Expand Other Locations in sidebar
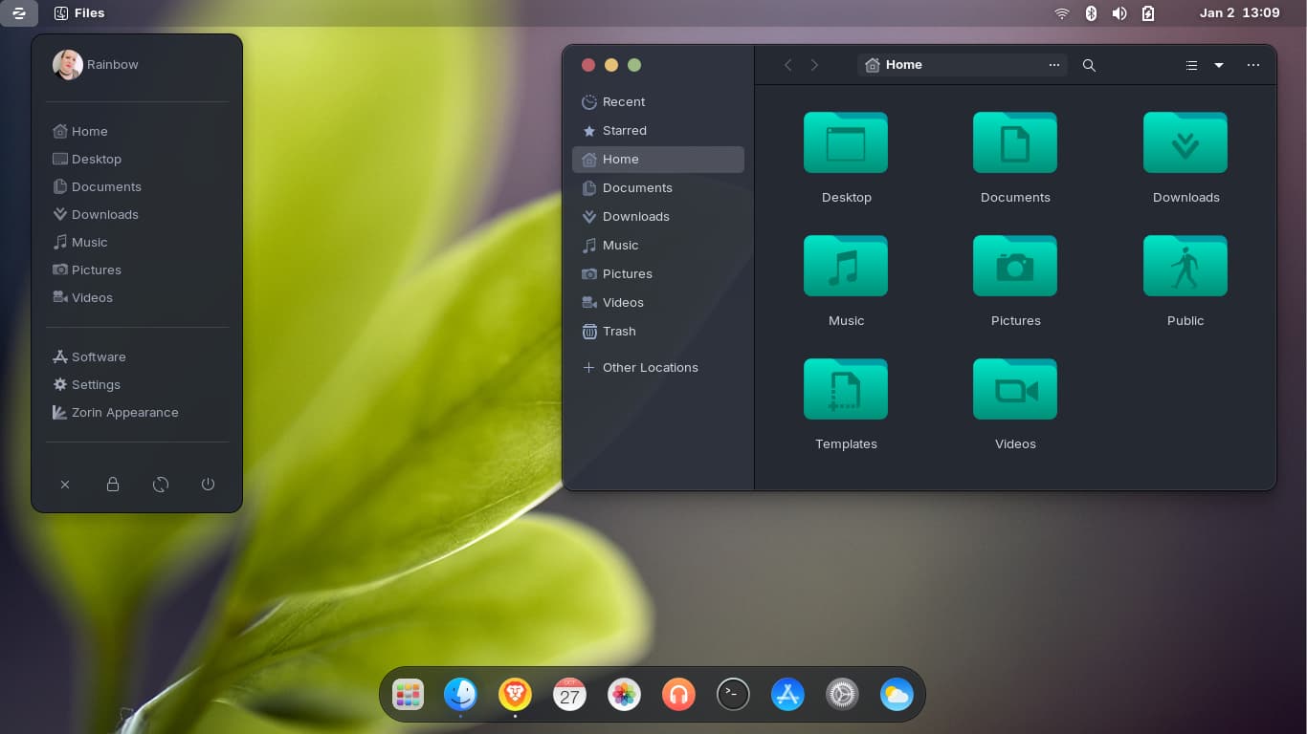 (x=650, y=368)
